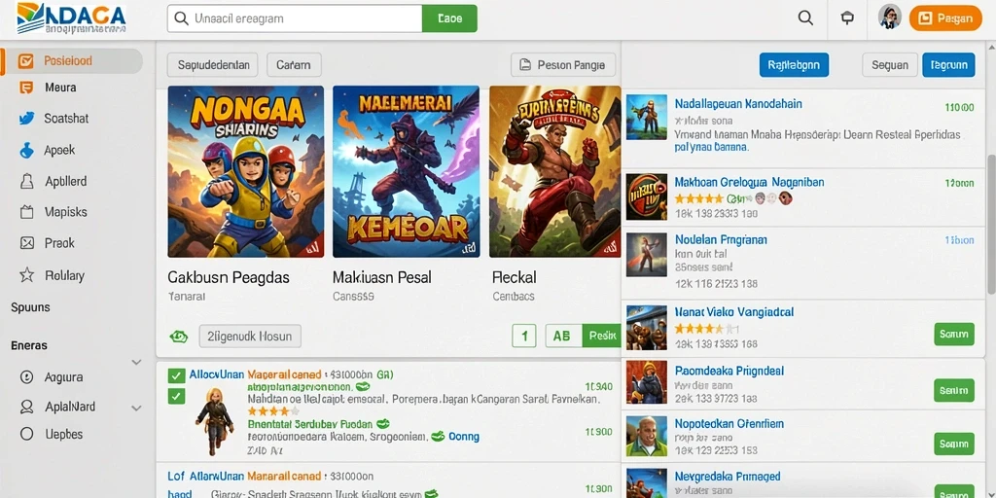Click the Spuuns section label
This screenshot has width=996, height=498.
(x=30, y=307)
